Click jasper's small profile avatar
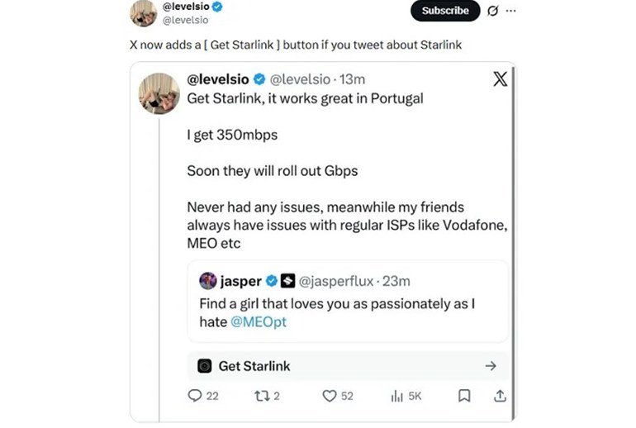This screenshot has height=428, width=636. point(208,281)
